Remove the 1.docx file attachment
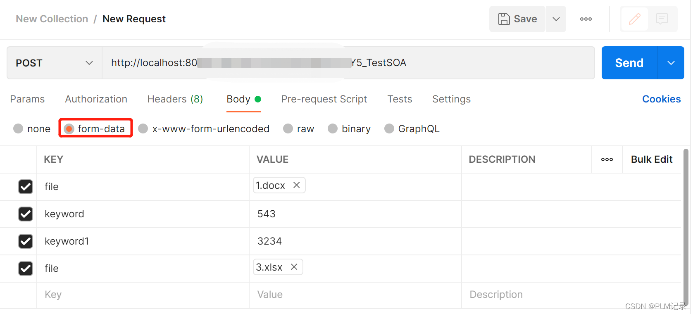Viewport: 693px width, 314px height. point(296,185)
